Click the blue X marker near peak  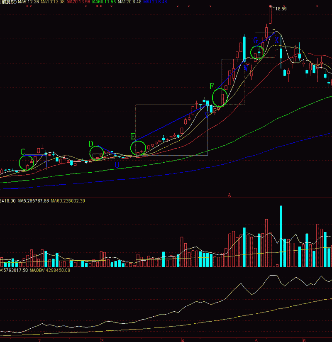[x=277, y=40]
